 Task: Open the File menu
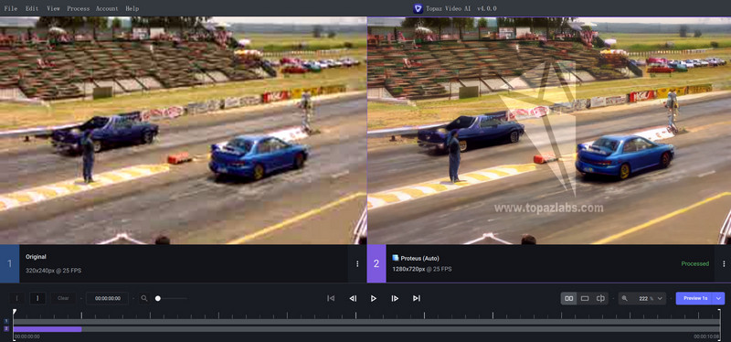click(11, 8)
